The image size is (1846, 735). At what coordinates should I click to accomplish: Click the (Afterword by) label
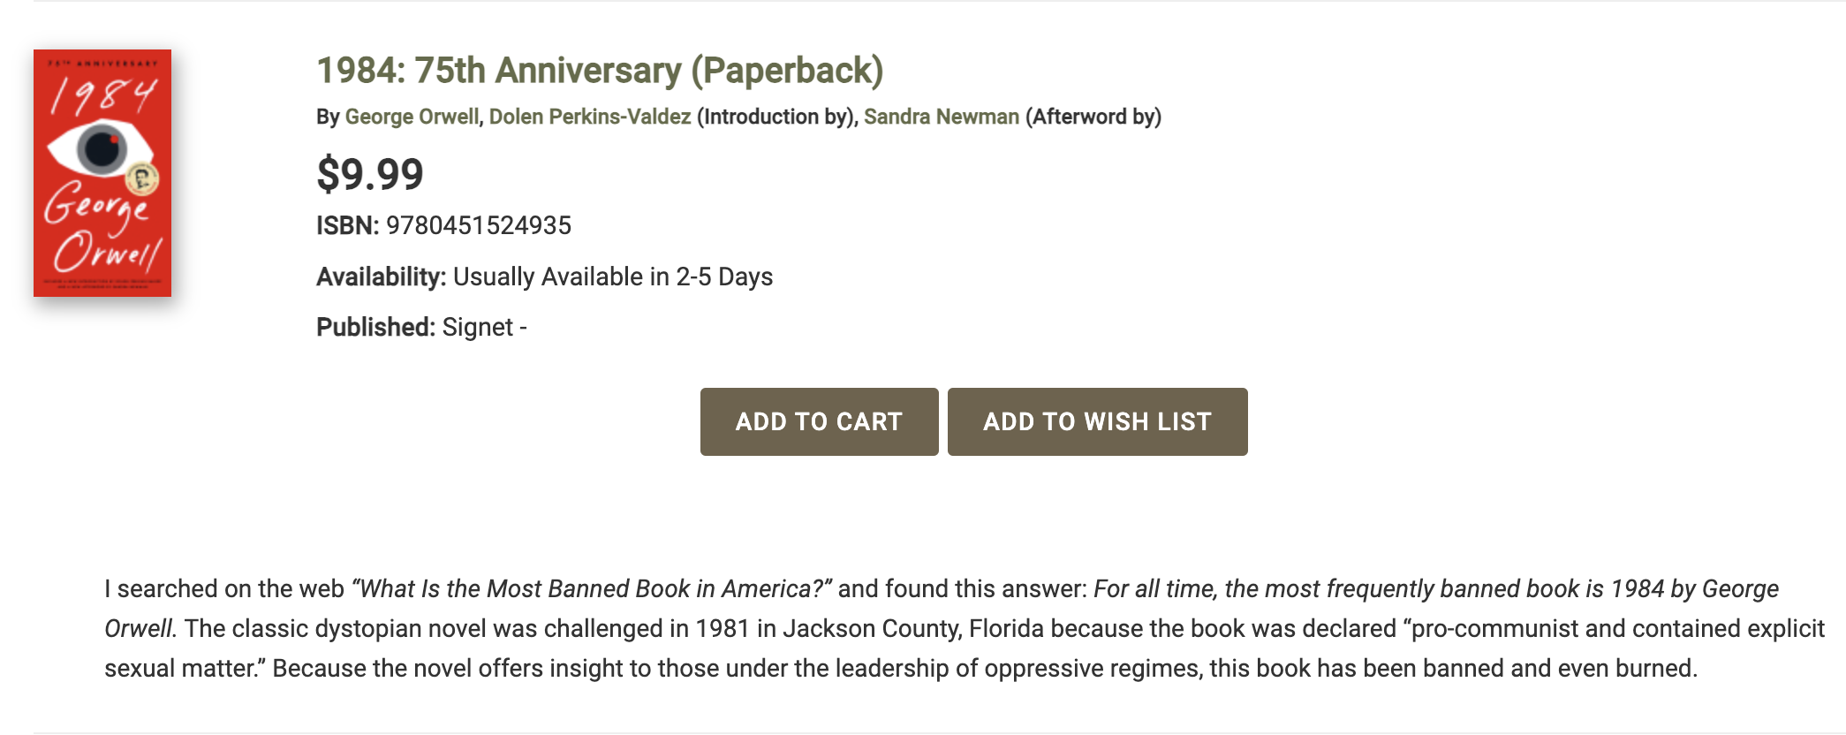point(1093,117)
